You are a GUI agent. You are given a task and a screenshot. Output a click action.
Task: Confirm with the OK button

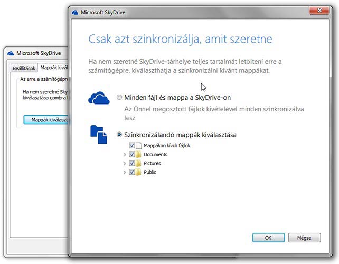(x=268, y=238)
